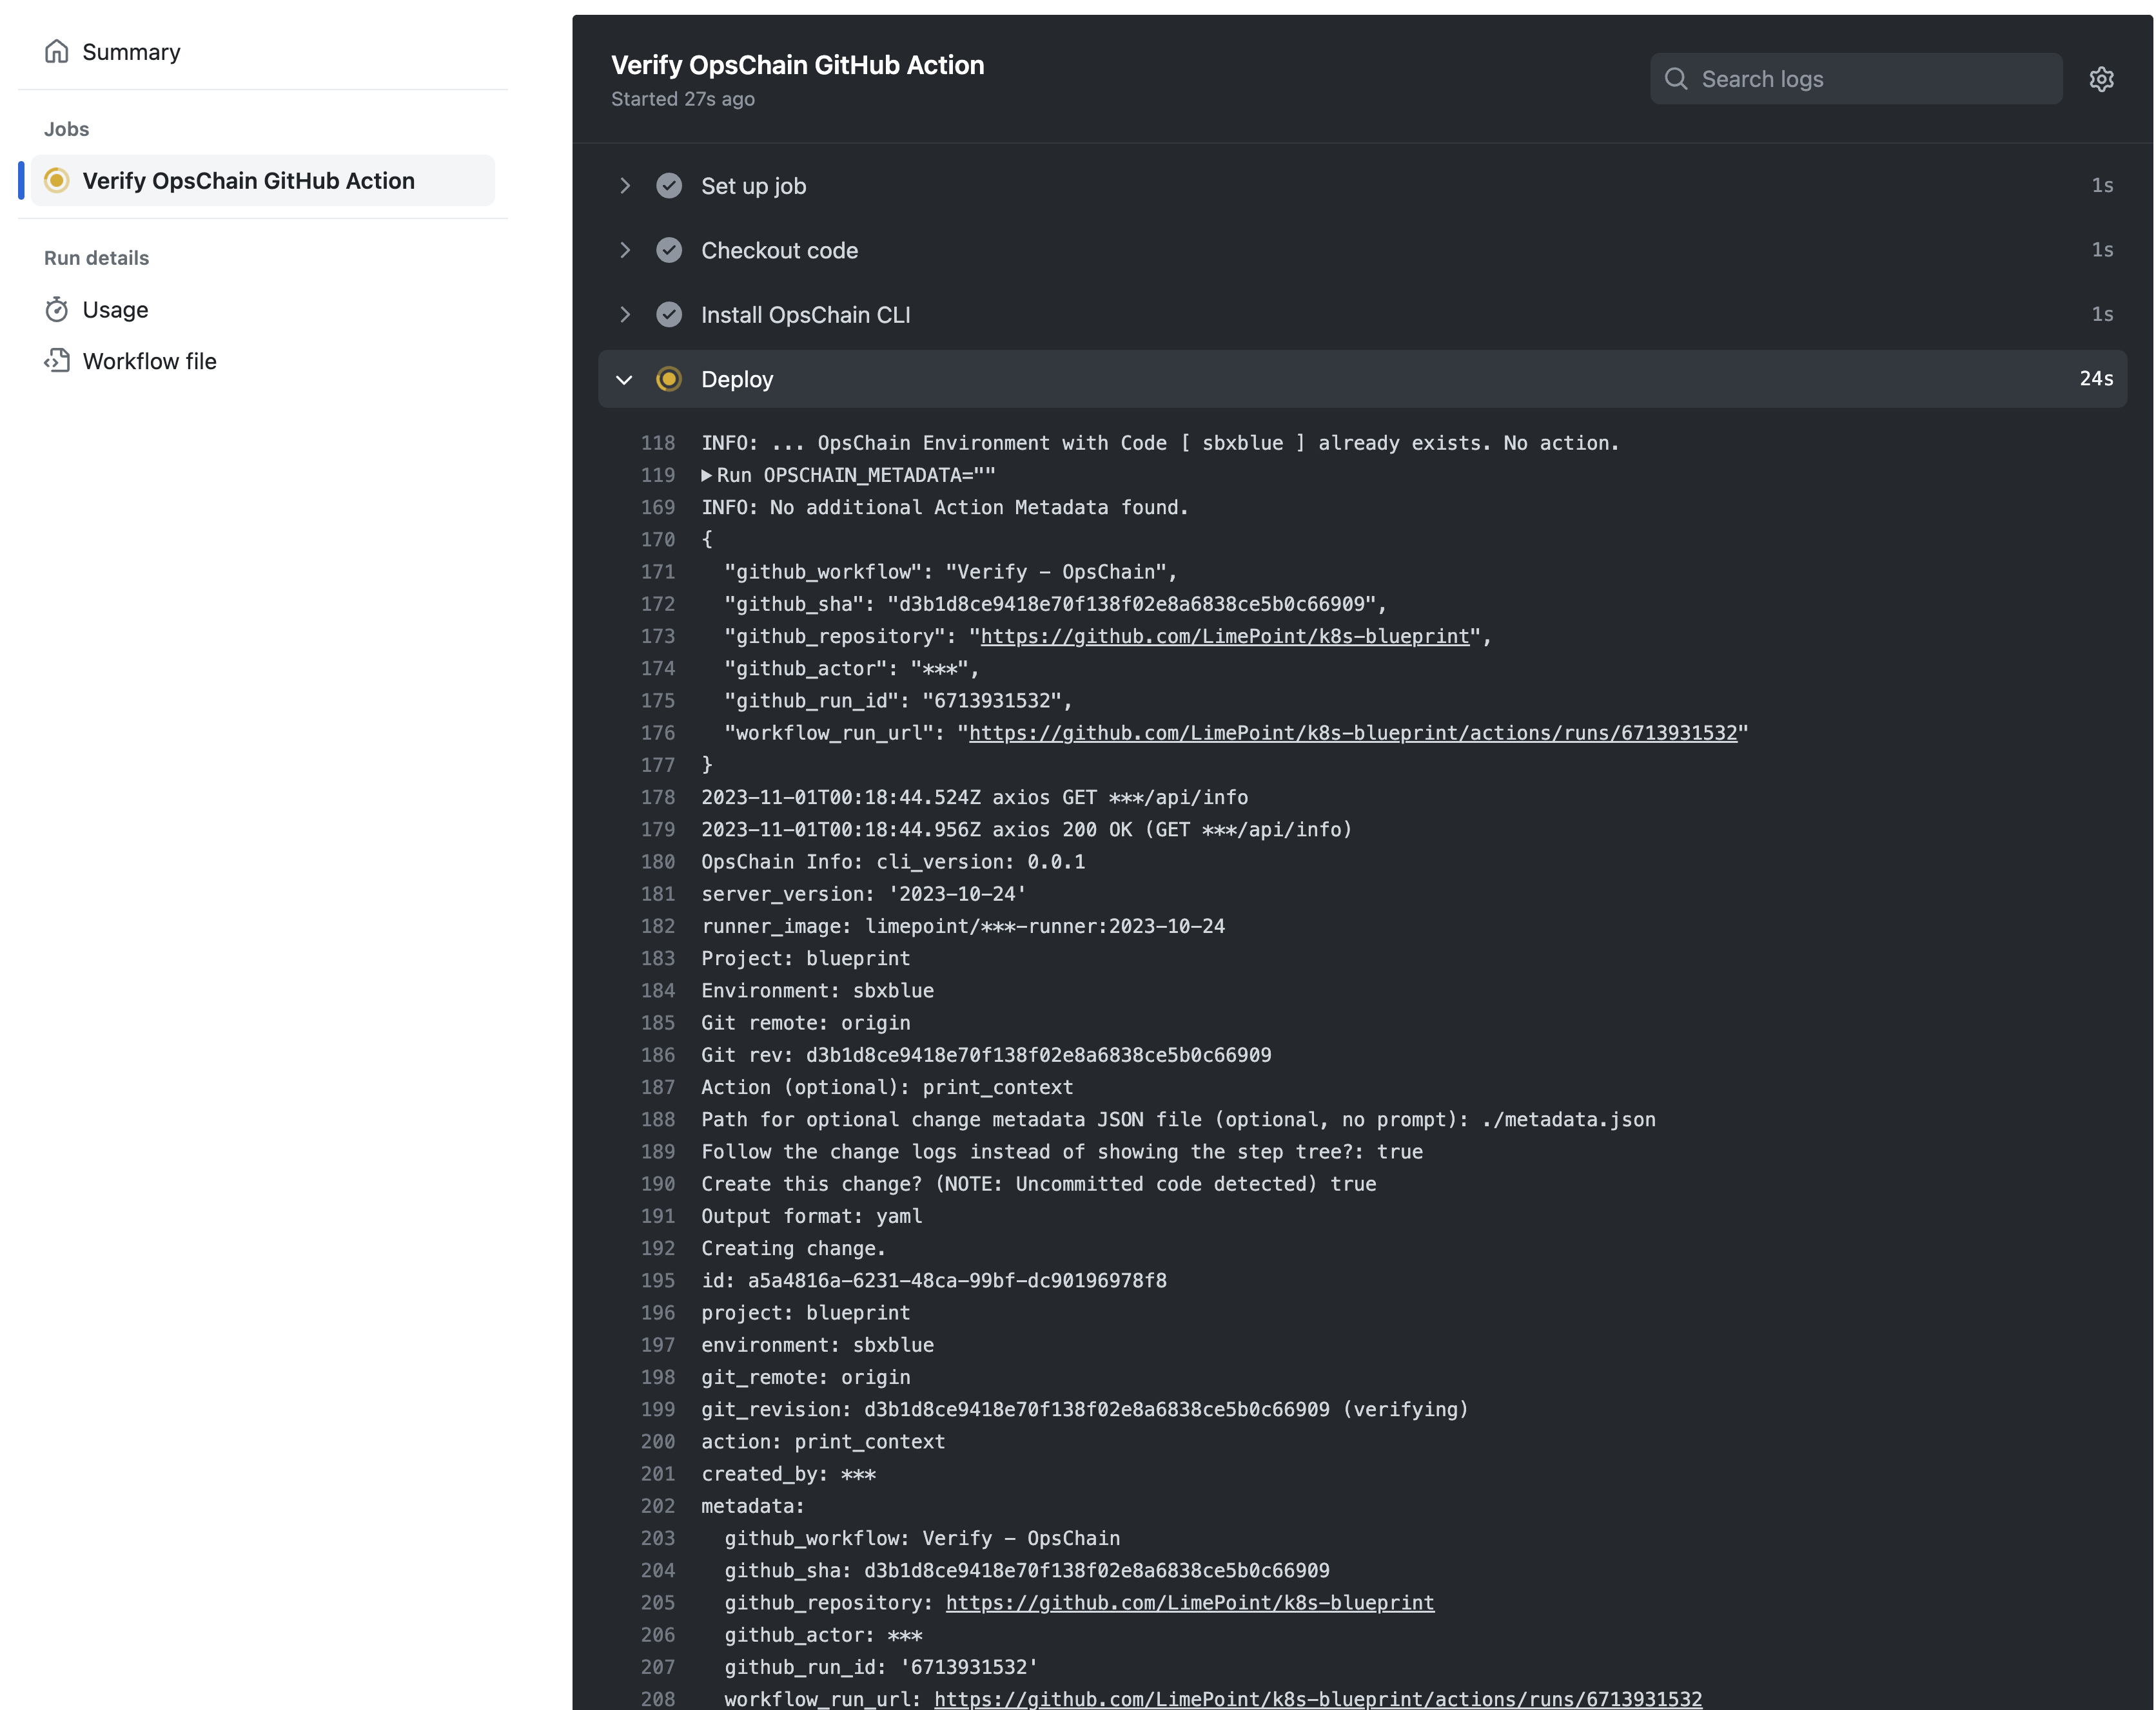Click 'runner_image: limepoint/***-runner:2023-10-24' line

pos(963,927)
